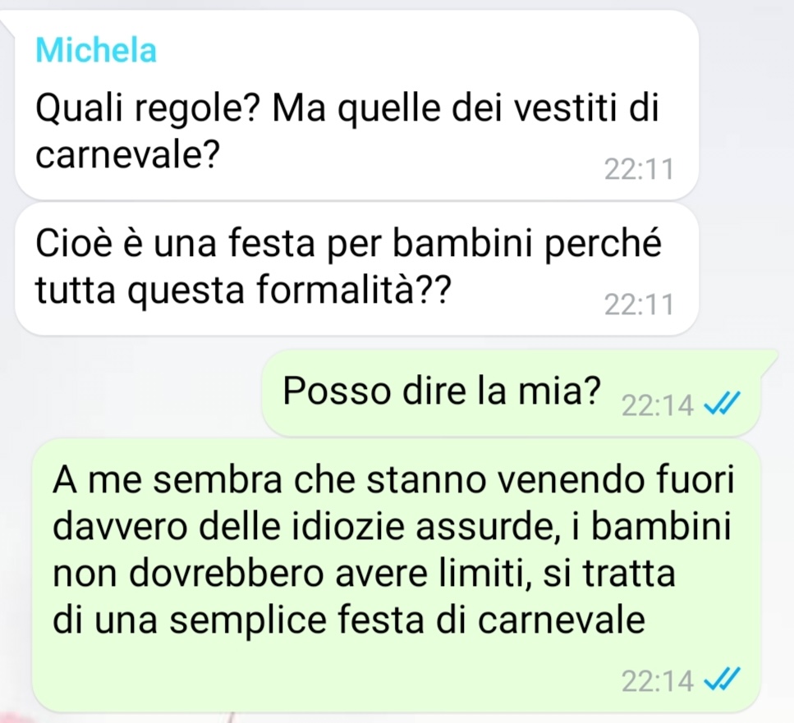Tap the sender name Michela
Screen dimensions: 794x723
(96, 50)
